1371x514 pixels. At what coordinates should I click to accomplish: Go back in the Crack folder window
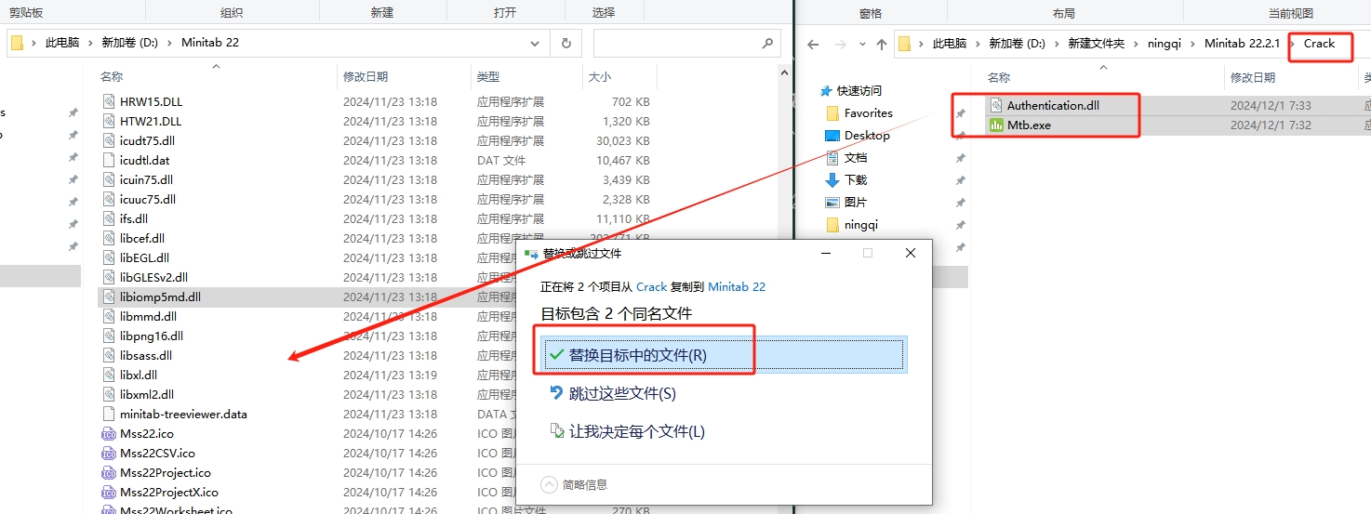click(813, 44)
